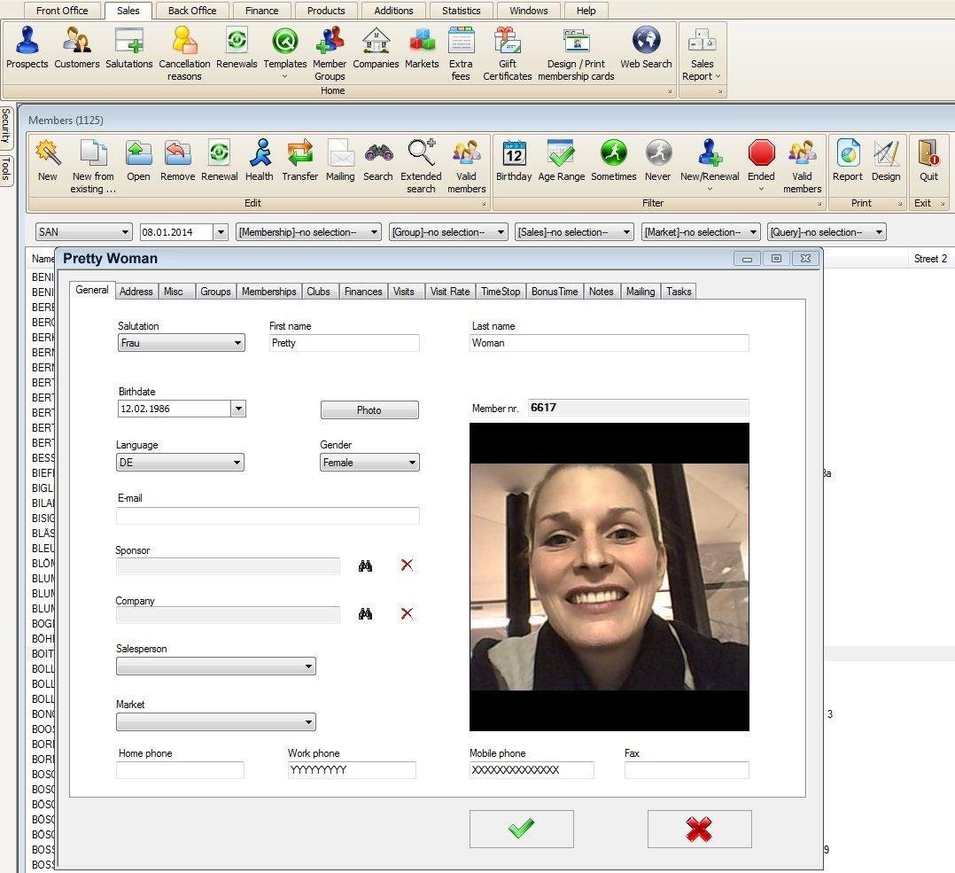Expand the Gender dropdown
955x873 pixels.
click(412, 463)
